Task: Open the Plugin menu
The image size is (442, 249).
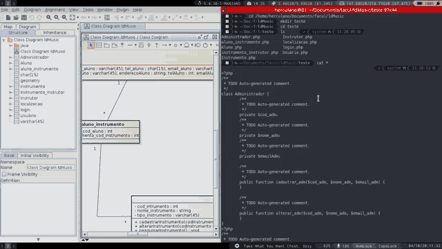Action: 122,10
